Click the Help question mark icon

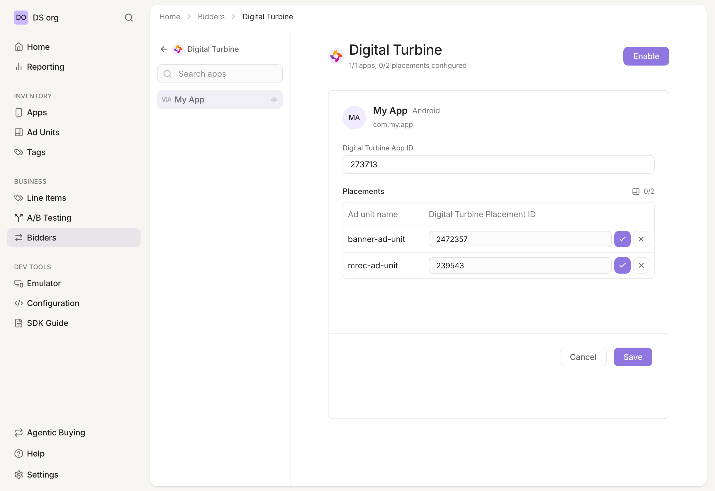tap(19, 454)
